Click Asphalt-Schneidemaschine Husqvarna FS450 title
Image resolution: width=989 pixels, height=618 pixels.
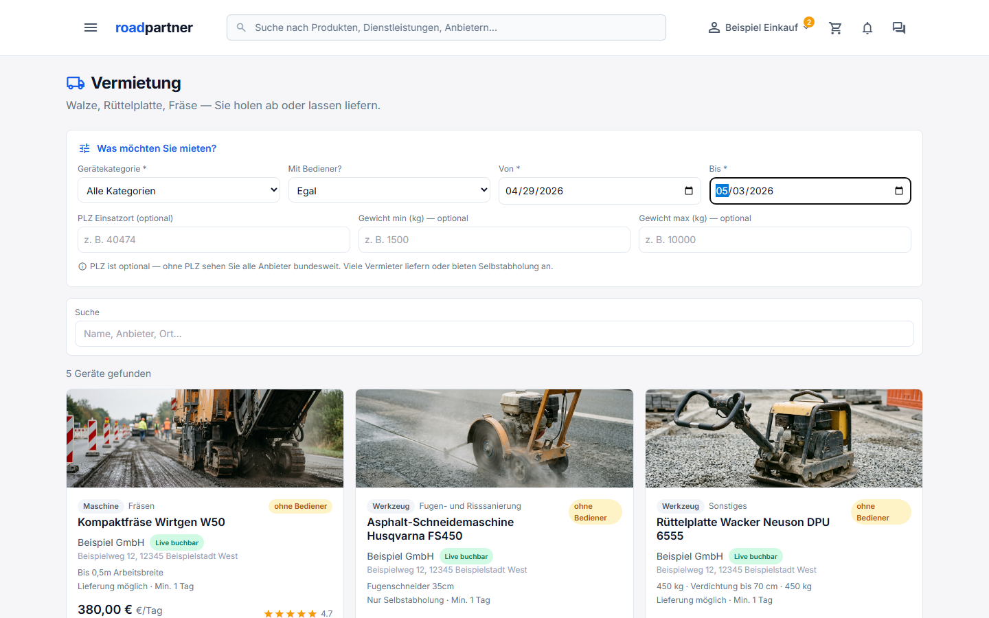click(440, 529)
